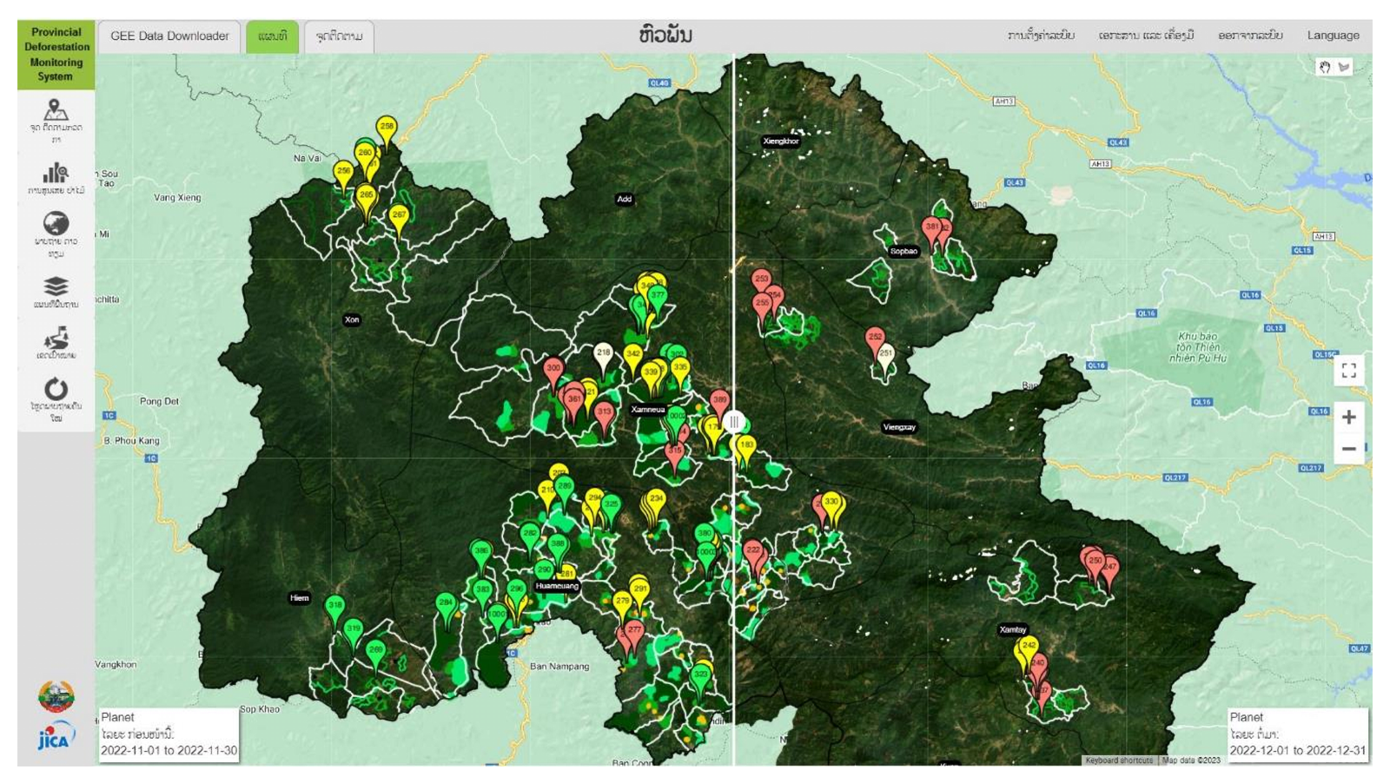This screenshot has width=1390, height=783.
Task: Switch to the GEE Data Downloader tab
Action: 169,36
